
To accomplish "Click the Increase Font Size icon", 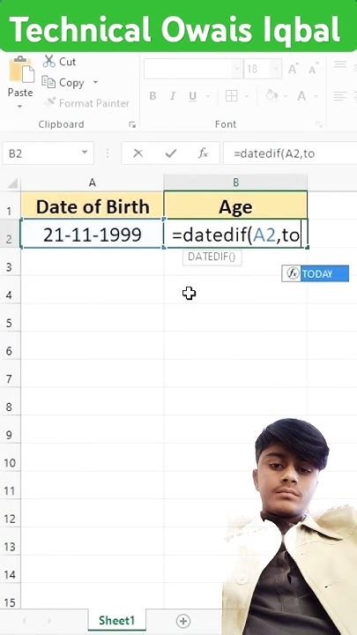I will [x=293, y=70].
